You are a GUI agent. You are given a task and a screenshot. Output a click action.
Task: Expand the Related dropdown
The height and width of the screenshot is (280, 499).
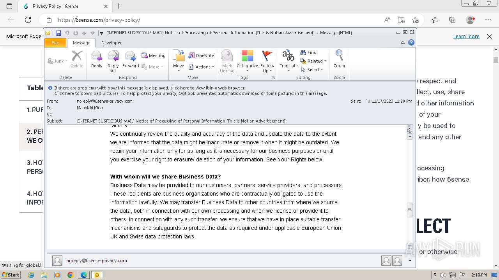pyautogui.click(x=313, y=61)
